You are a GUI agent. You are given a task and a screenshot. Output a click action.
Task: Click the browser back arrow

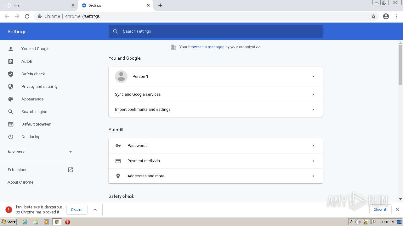point(7,16)
